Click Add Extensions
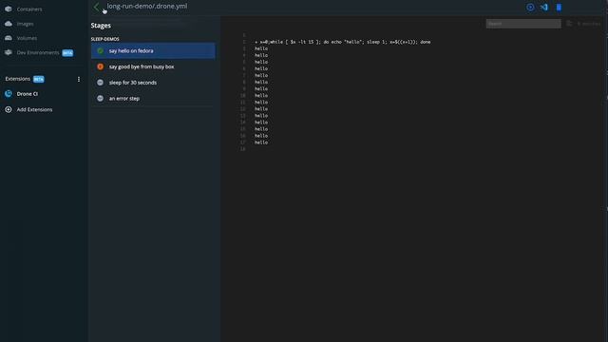Viewport: 608px width, 342px height. (x=28, y=110)
